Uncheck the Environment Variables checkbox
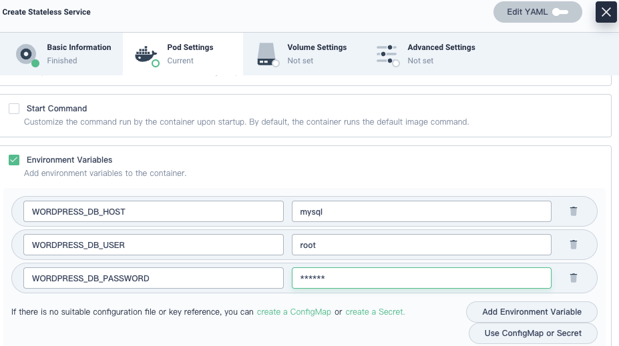The image size is (619, 346). pyautogui.click(x=14, y=160)
